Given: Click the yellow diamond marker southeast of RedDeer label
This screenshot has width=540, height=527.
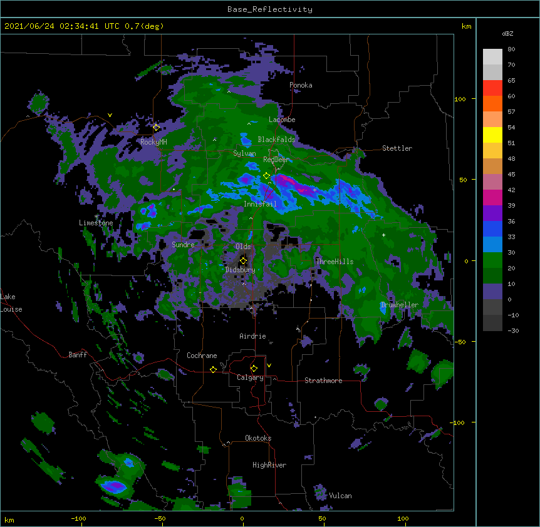Looking at the screenshot, I should (266, 176).
